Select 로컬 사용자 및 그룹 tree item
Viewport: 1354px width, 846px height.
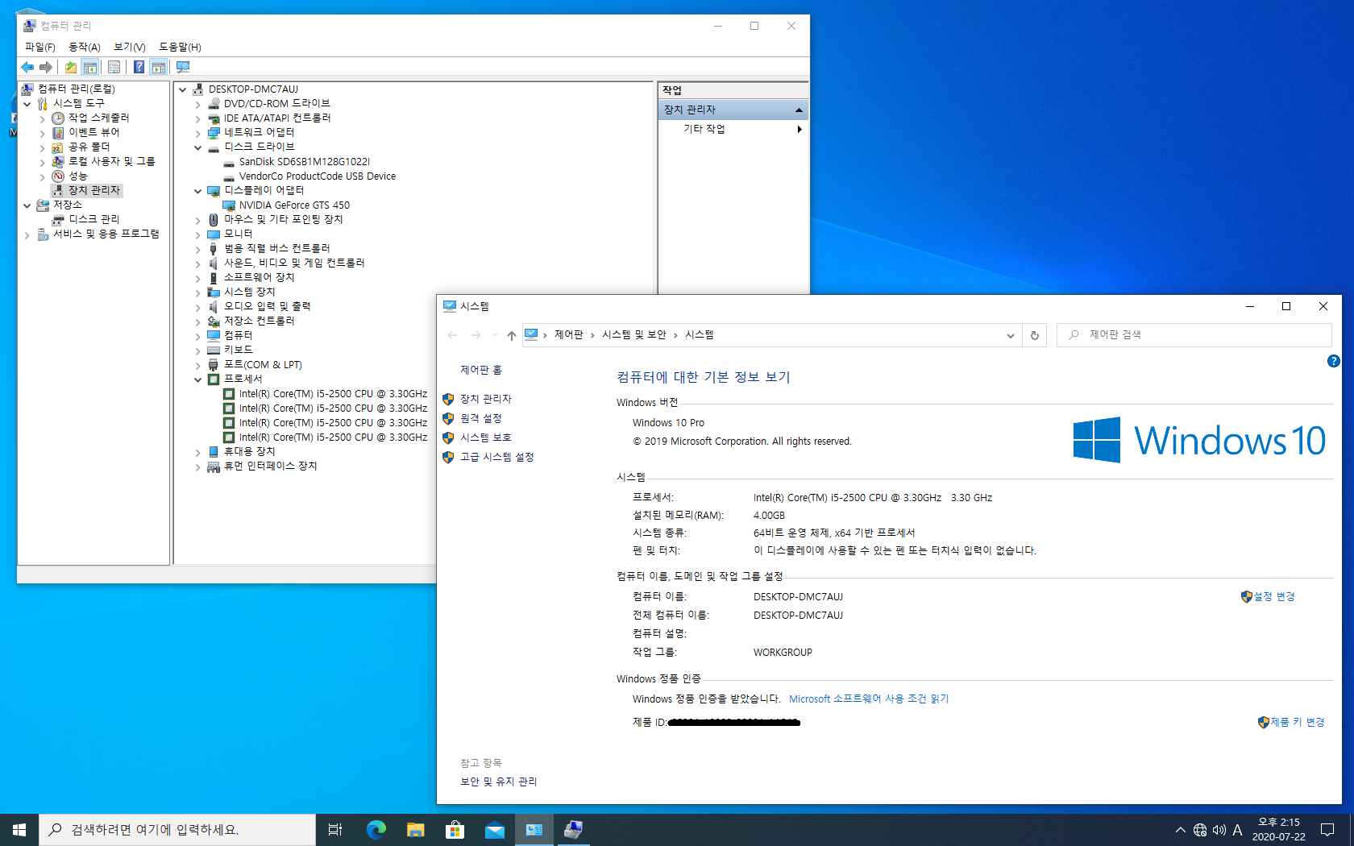point(112,161)
